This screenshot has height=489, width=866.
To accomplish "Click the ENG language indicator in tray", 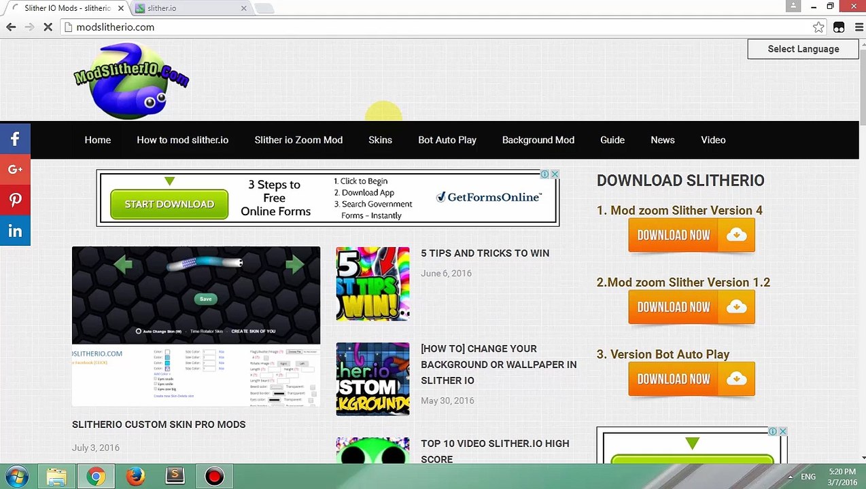I will (x=808, y=477).
